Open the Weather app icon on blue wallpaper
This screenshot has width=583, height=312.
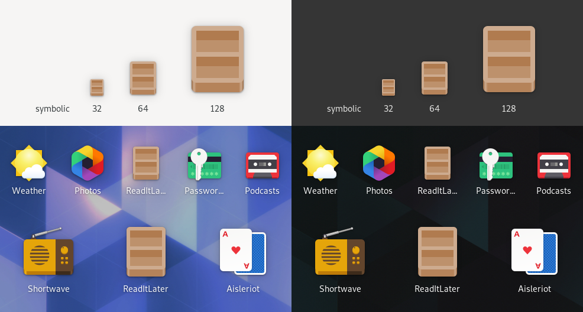click(29, 162)
